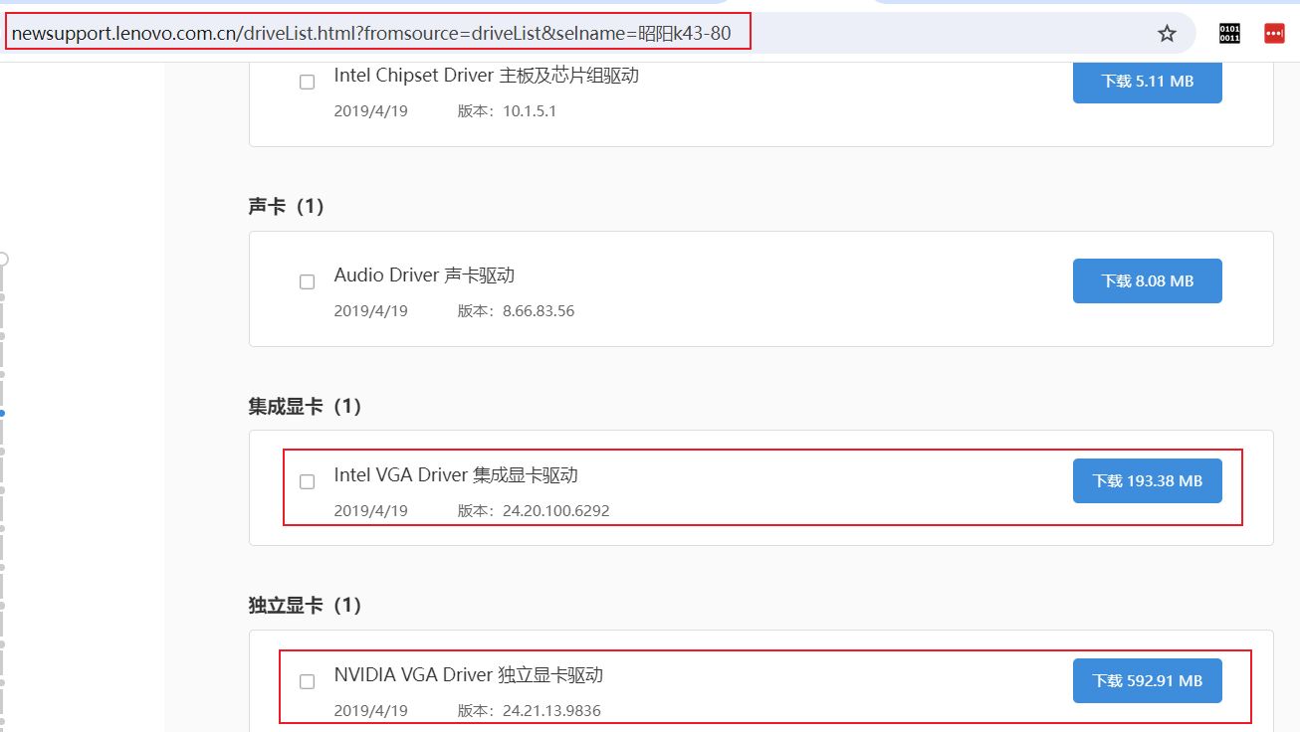Viewport: 1300px width, 732px height.
Task: Collapse the 声卡 (1) section header
Action: click(x=287, y=206)
